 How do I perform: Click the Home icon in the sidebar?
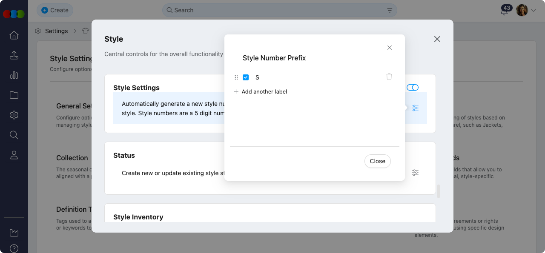14,35
